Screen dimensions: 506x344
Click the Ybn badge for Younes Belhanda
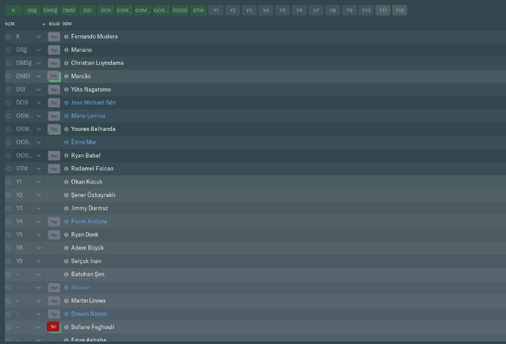tap(54, 129)
